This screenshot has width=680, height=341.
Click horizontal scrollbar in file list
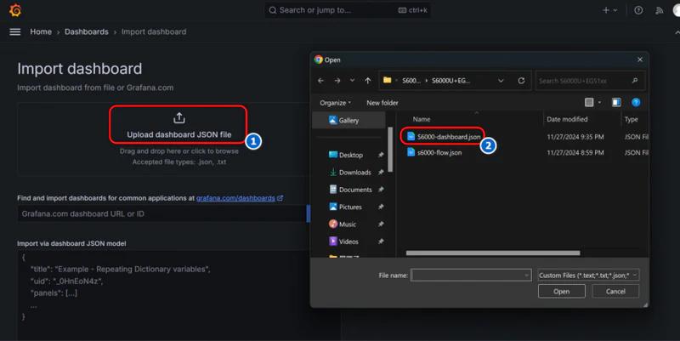tap(493, 253)
